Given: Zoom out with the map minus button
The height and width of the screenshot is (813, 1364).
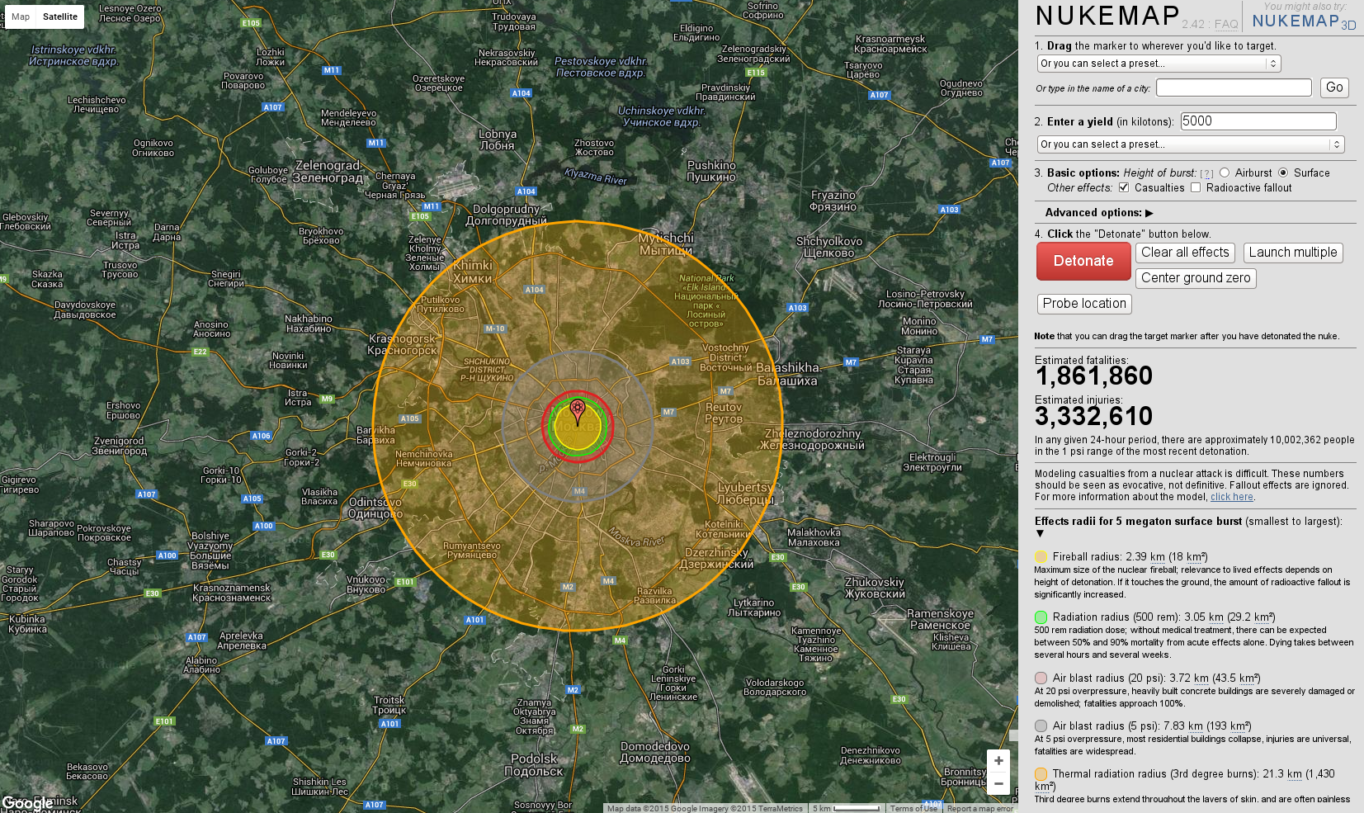Looking at the screenshot, I should pos(998,783).
